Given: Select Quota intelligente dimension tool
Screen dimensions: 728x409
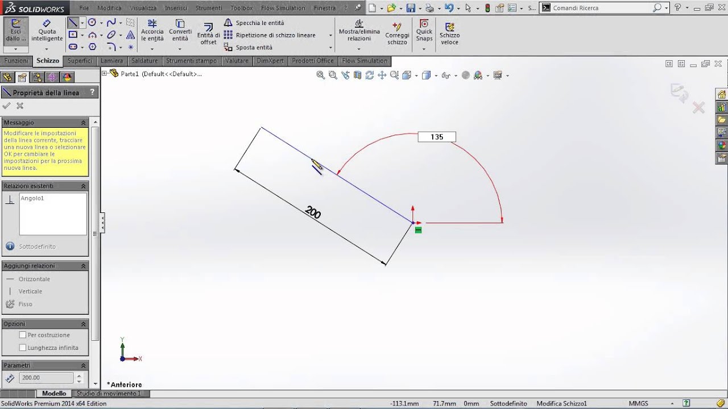Looking at the screenshot, I should pos(47,31).
